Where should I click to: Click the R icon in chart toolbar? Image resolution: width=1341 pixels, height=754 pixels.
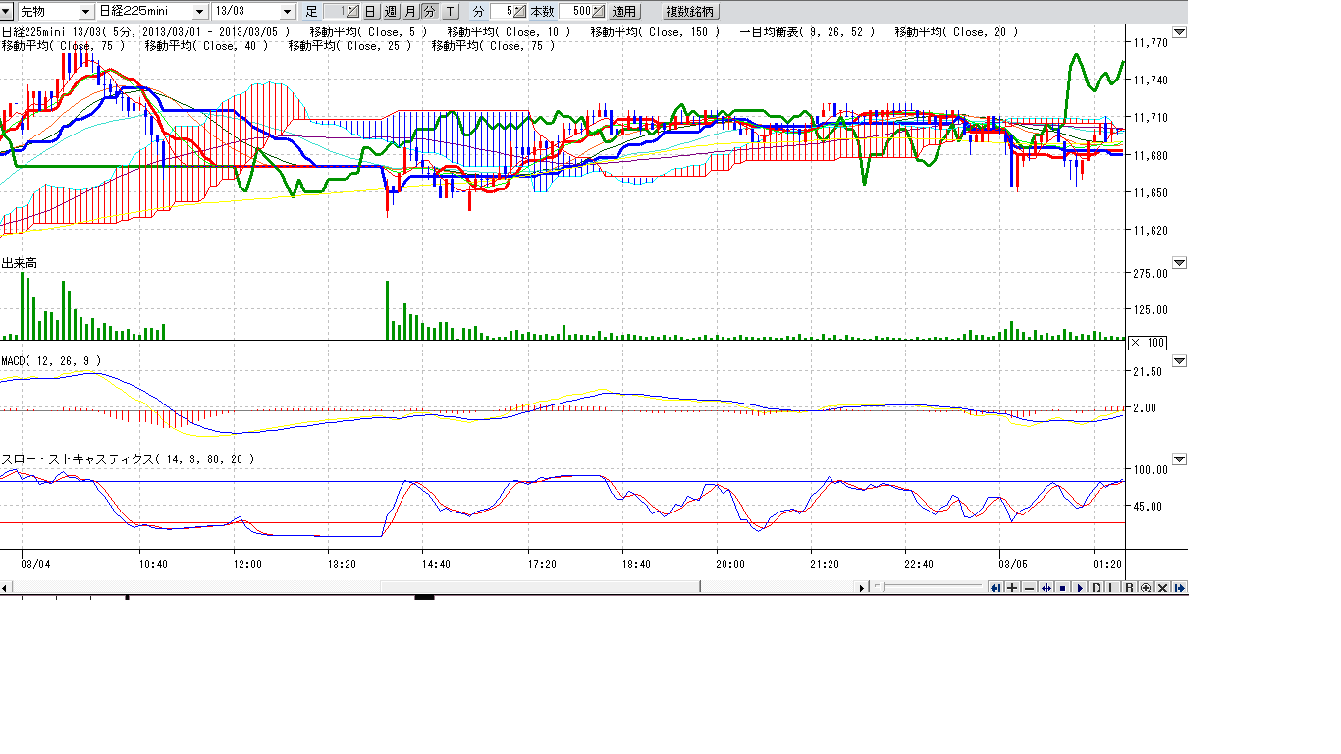point(1129,588)
